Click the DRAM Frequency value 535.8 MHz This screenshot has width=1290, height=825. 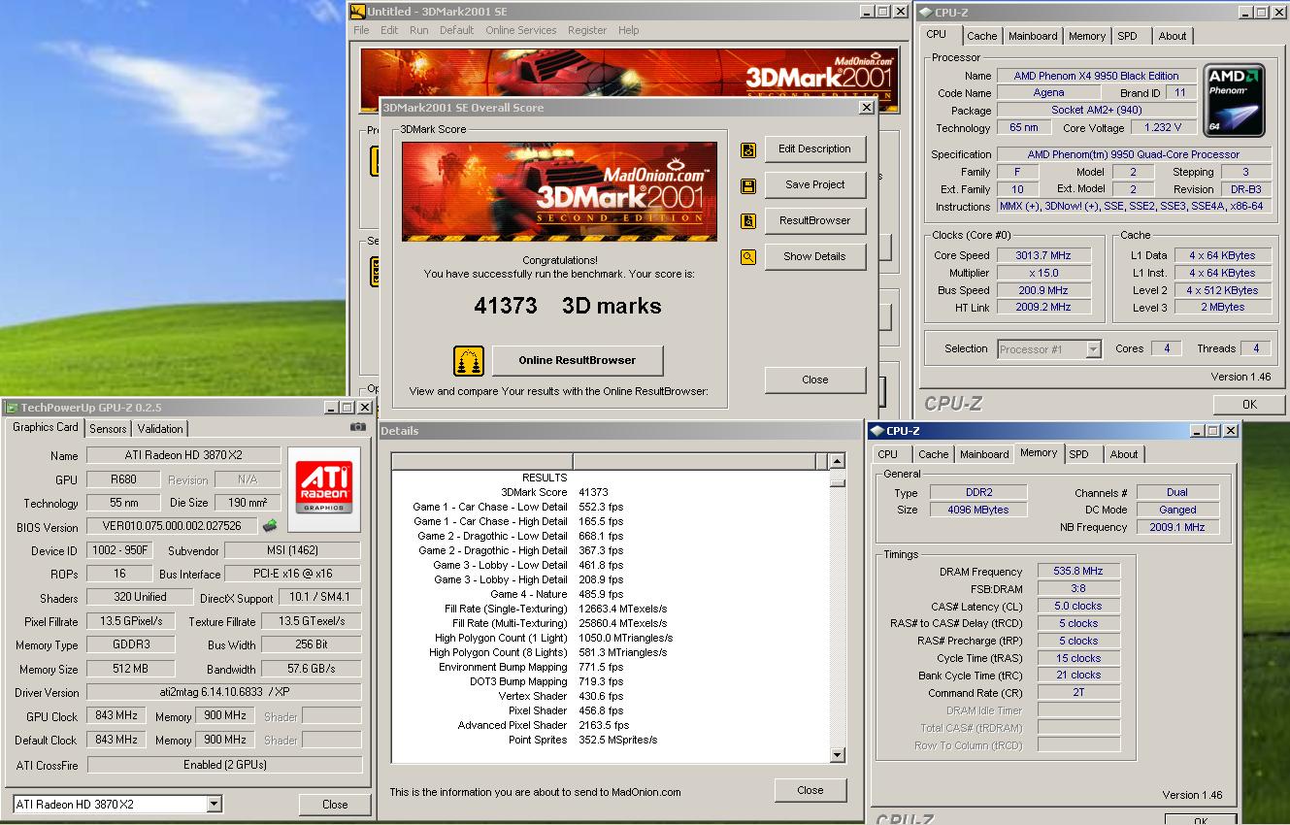pos(1078,572)
